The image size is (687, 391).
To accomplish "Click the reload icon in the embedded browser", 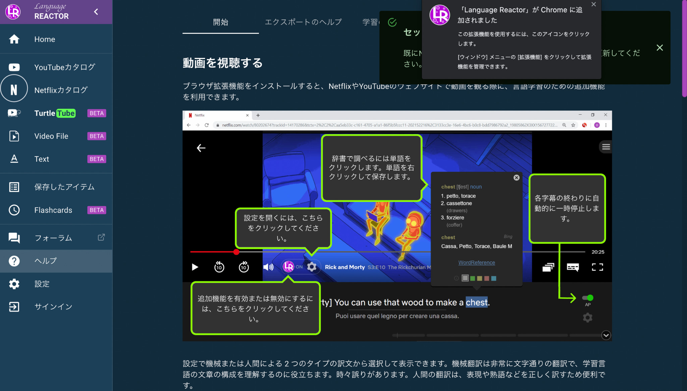I will tap(207, 125).
